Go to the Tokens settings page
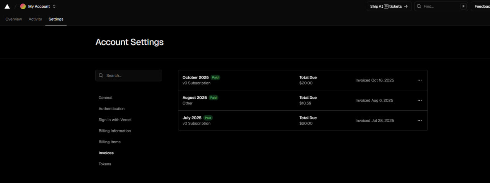Screen dimensions: 490x183 [105, 164]
